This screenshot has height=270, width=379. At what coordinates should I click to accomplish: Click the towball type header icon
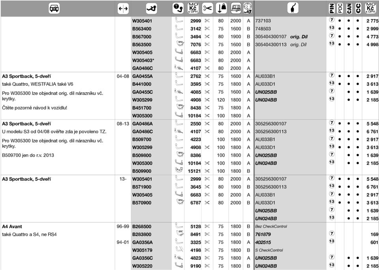[178, 8]
